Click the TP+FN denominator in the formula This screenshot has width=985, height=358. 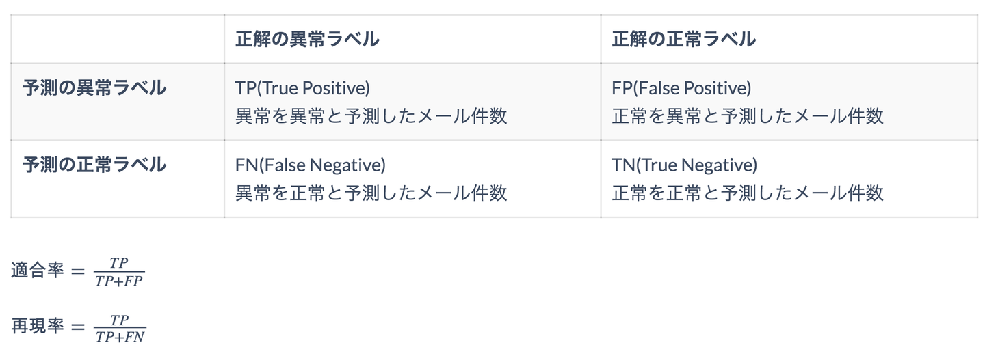coord(120,337)
